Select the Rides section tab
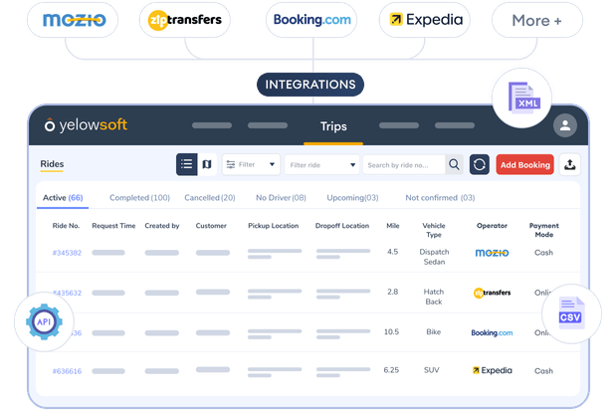The width and height of the screenshot is (616, 410). coord(52,164)
